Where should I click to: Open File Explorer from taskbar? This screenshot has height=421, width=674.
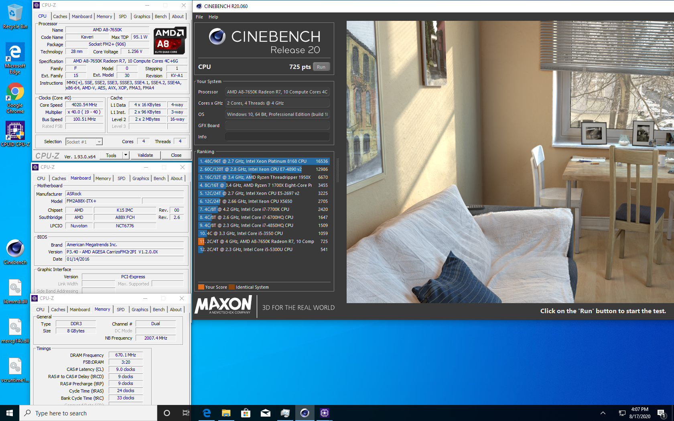(226, 413)
